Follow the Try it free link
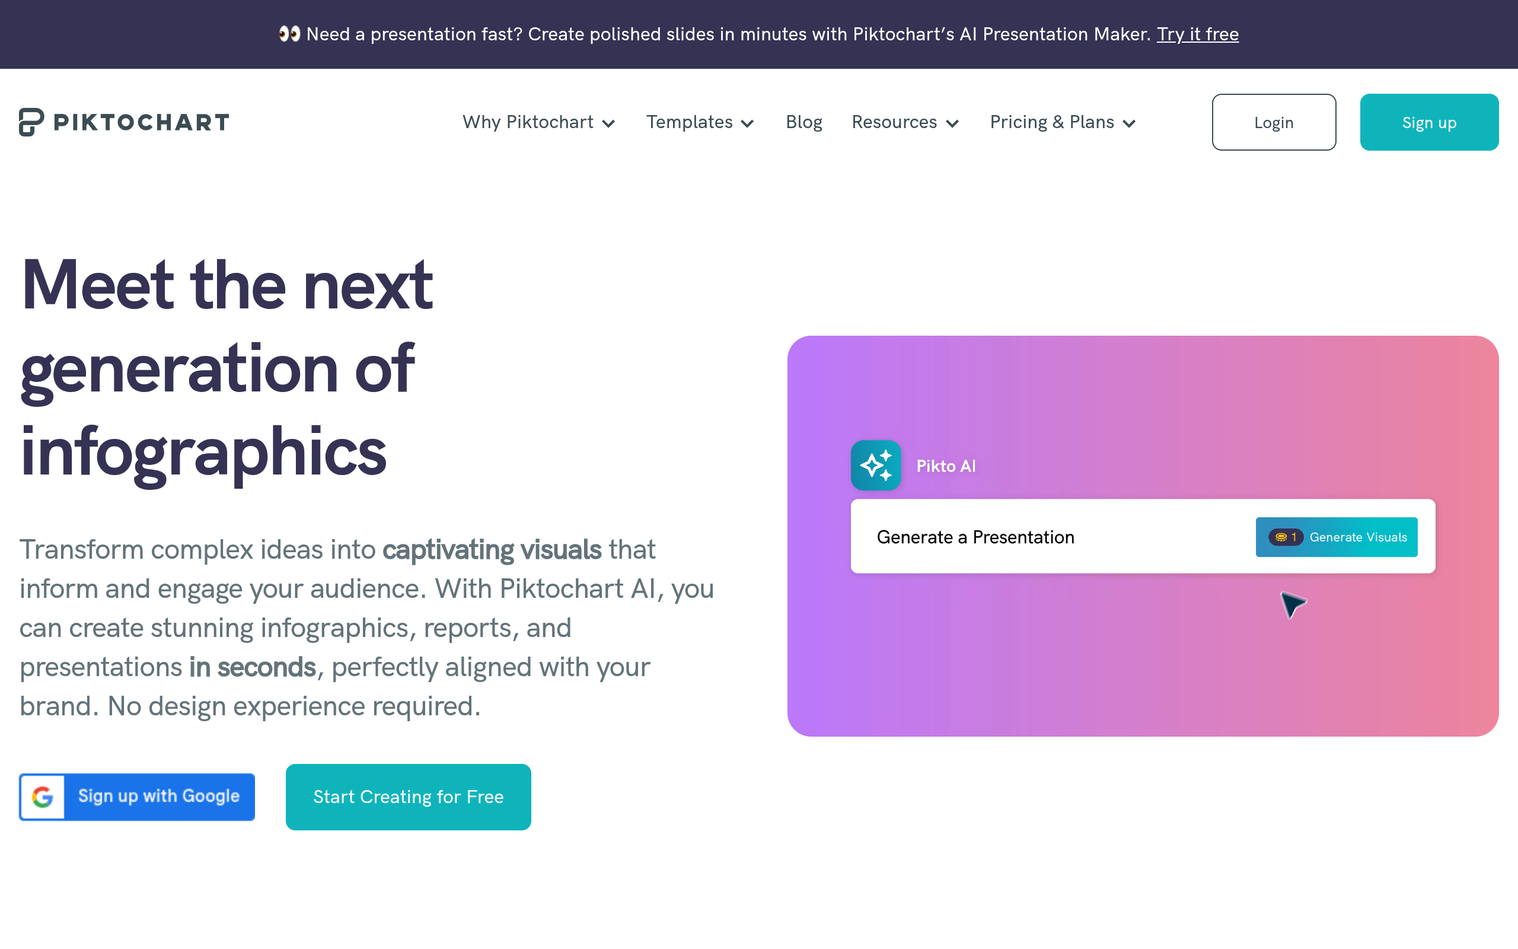 pyautogui.click(x=1197, y=34)
